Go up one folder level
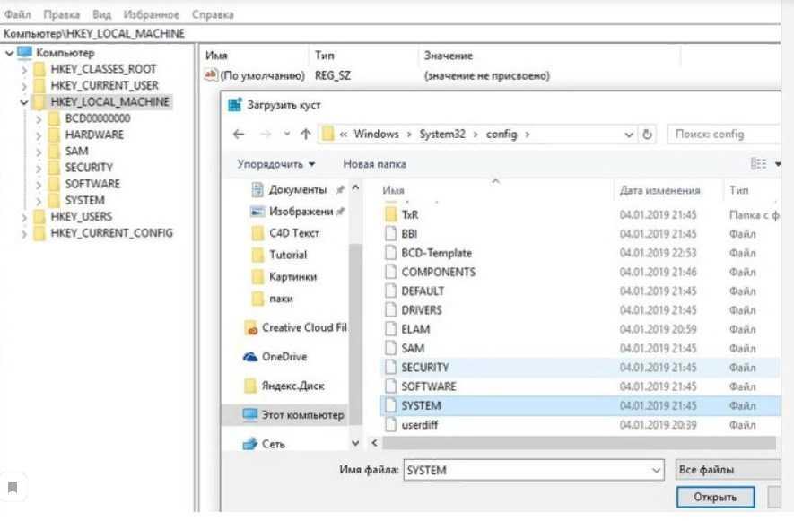This screenshot has width=794, height=521. pyautogui.click(x=306, y=135)
